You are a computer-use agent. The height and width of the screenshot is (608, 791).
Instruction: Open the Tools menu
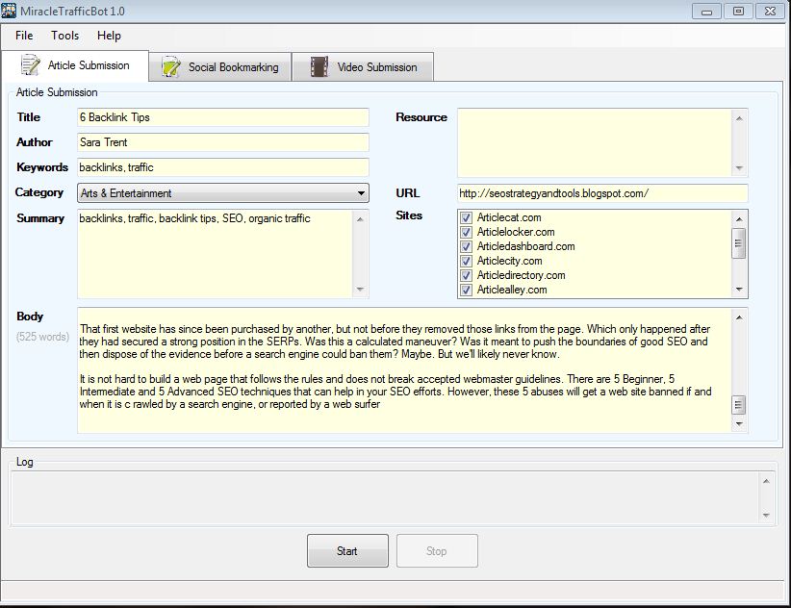click(x=65, y=36)
